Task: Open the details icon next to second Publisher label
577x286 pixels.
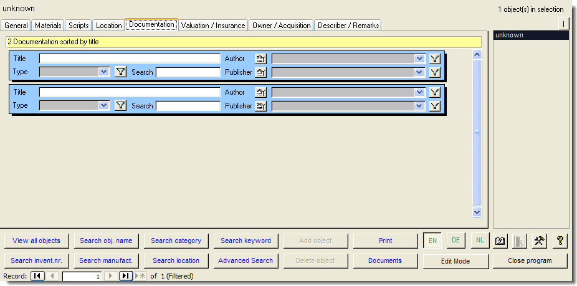Action: (x=260, y=106)
